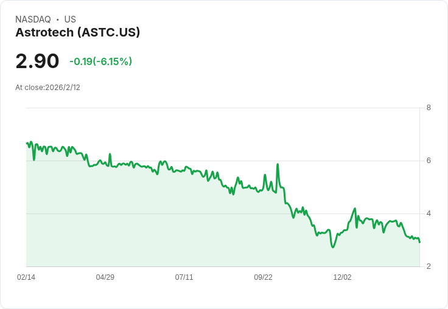Select the 09/22 date on the axis

pos(263,277)
